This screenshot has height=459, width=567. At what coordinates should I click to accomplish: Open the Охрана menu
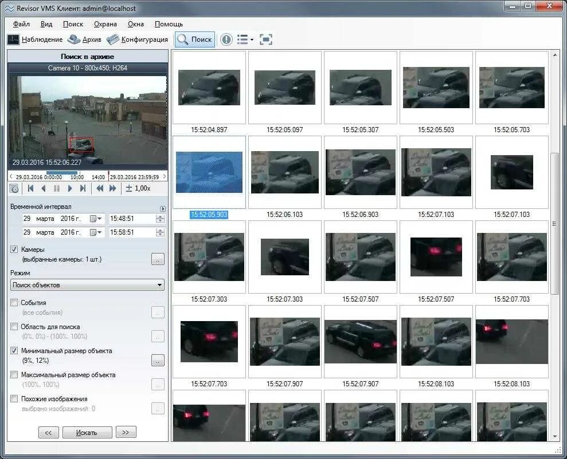[105, 24]
